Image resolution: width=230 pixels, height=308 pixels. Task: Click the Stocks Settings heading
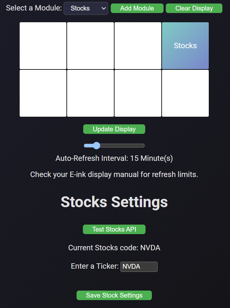coord(114,202)
